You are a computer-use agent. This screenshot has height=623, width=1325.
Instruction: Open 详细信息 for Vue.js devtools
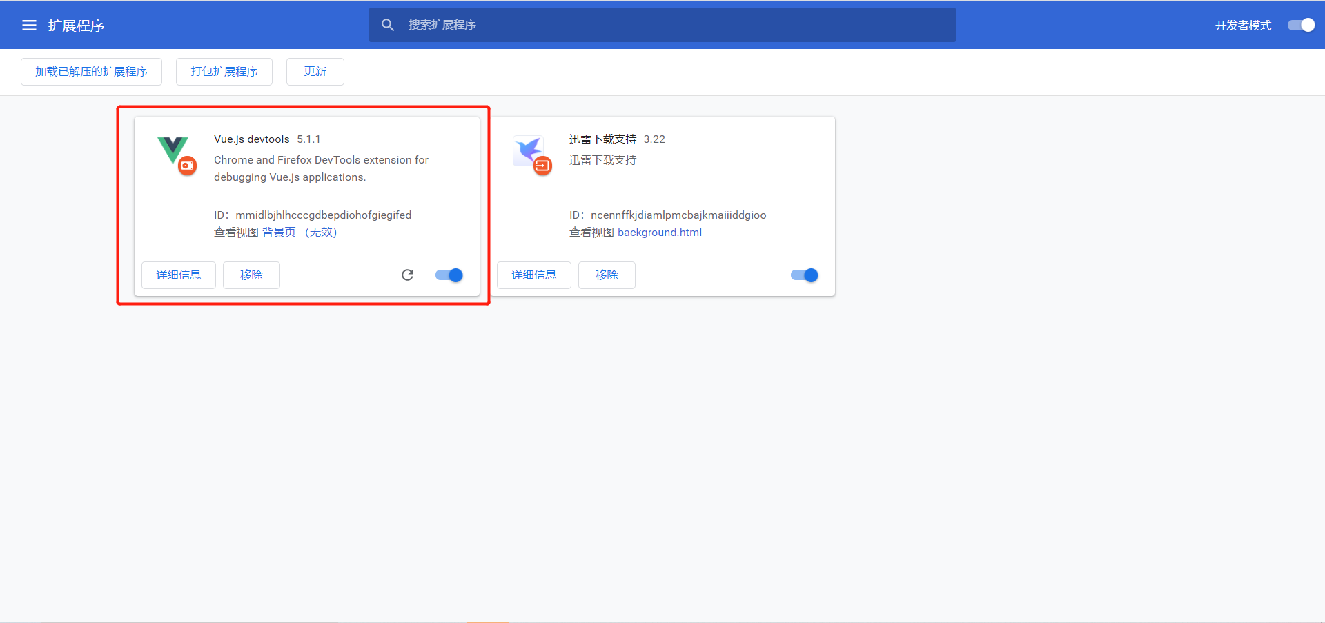pyautogui.click(x=179, y=275)
